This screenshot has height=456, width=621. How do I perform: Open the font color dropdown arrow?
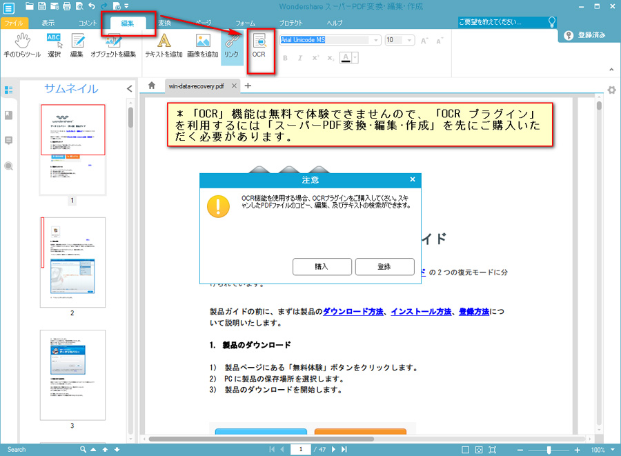pos(355,58)
